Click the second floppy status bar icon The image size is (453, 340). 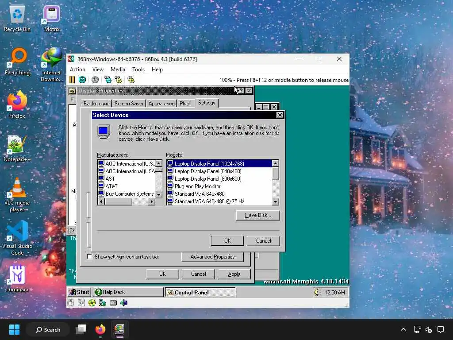pos(81,303)
